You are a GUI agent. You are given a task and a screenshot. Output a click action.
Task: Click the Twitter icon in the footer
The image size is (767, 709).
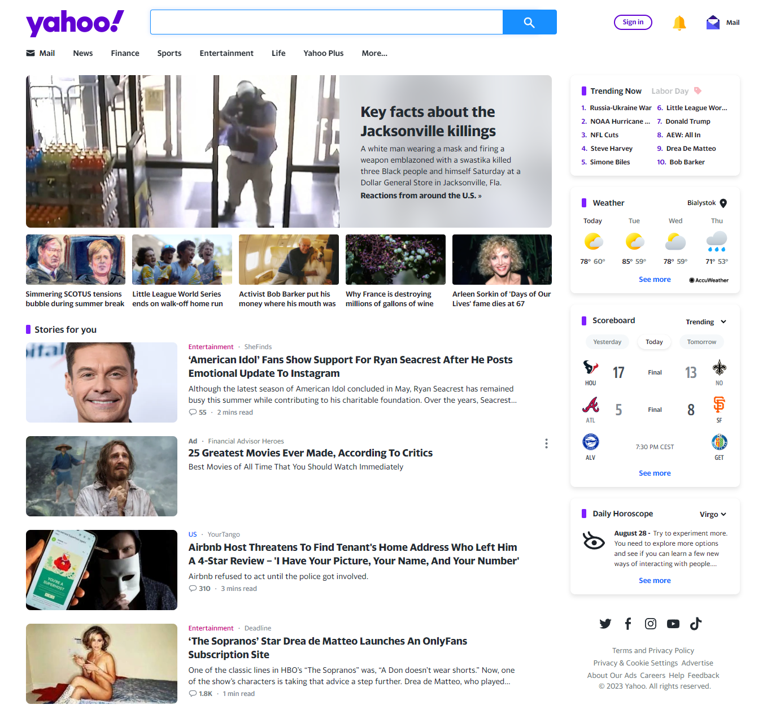point(605,624)
